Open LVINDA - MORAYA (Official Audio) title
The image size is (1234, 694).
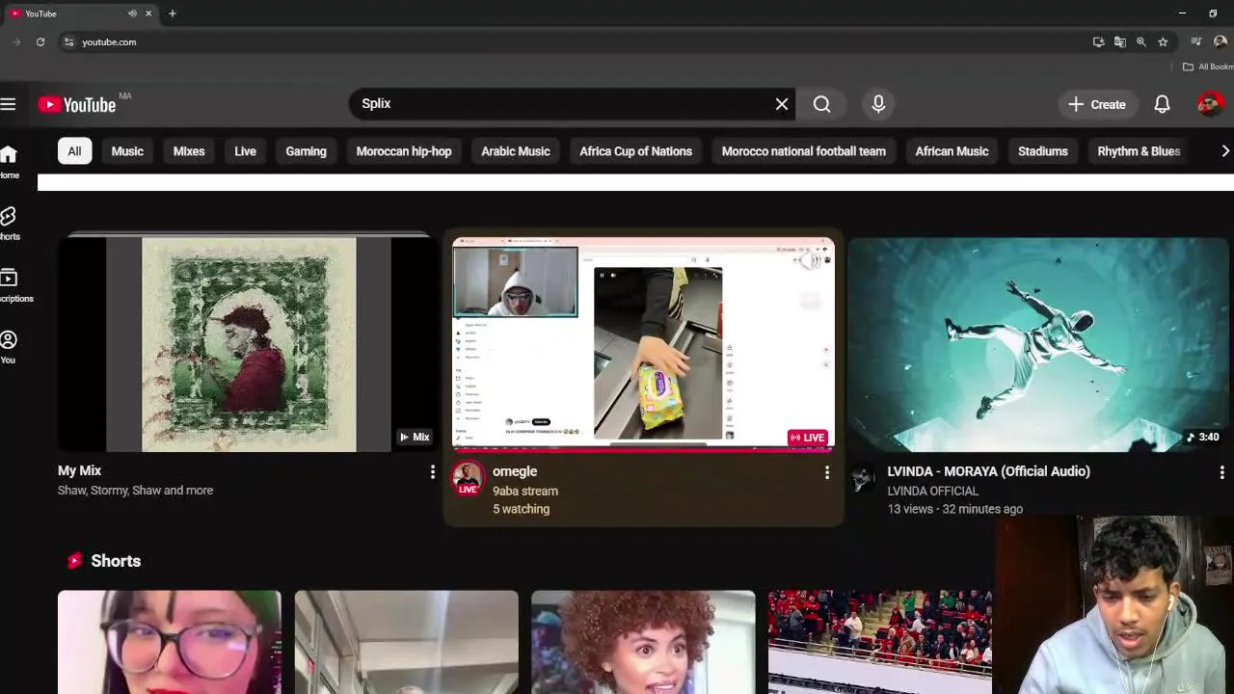(988, 471)
